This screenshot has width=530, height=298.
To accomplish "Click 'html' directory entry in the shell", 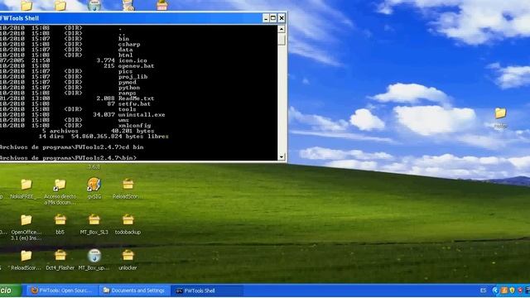I will tap(125, 55).
